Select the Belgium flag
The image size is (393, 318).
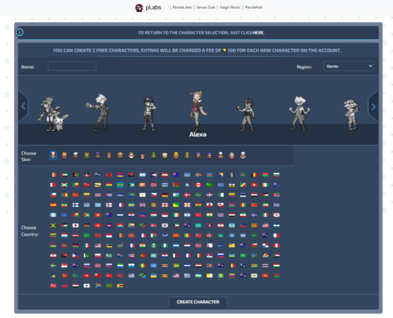pyautogui.click(x=254, y=175)
